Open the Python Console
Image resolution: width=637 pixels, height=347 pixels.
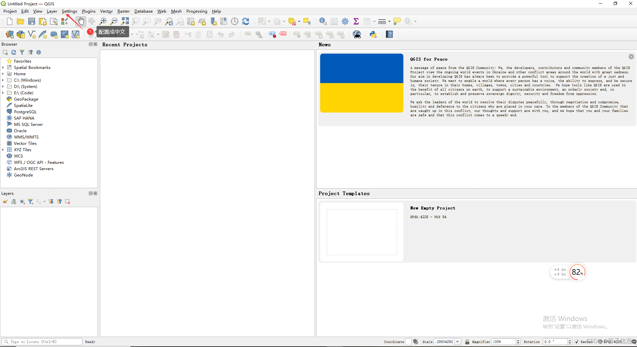point(373,34)
